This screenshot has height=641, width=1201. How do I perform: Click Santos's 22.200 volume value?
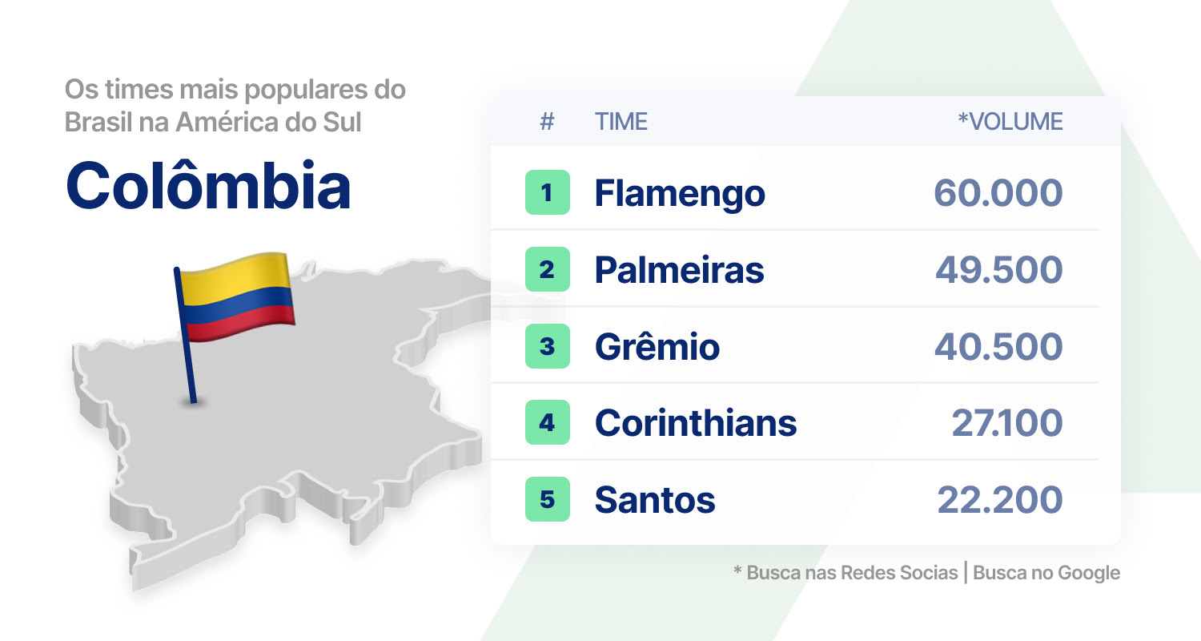[1000, 500]
